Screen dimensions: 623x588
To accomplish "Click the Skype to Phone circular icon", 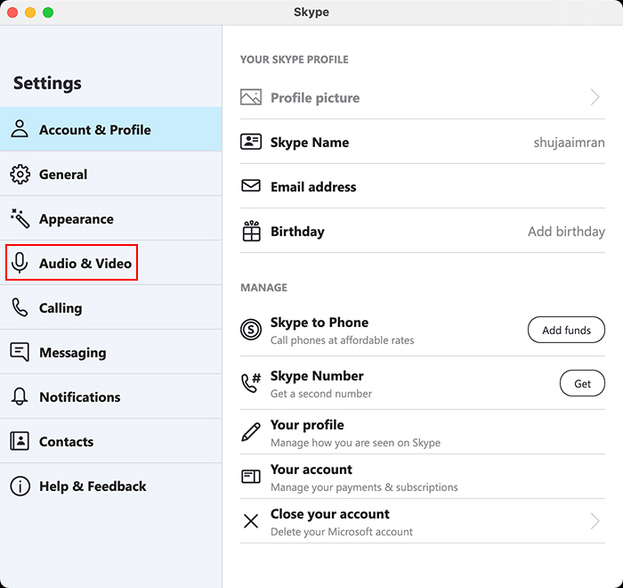I will (251, 331).
